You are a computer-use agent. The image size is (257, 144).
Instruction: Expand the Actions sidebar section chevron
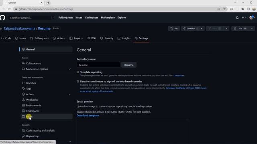pyautogui.click(x=69, y=94)
